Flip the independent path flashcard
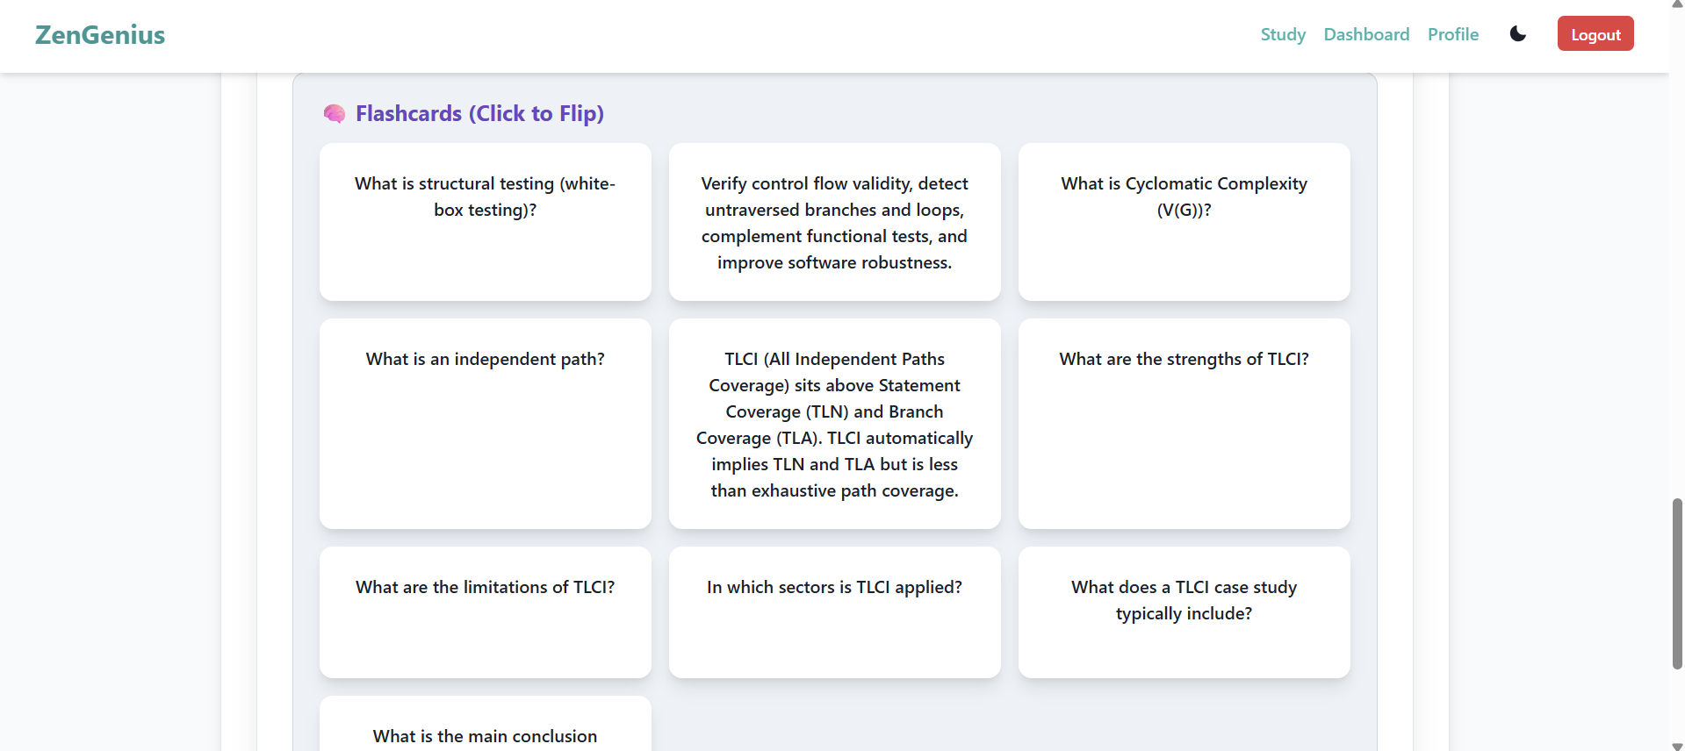The height and width of the screenshot is (751, 1685). pyautogui.click(x=486, y=424)
